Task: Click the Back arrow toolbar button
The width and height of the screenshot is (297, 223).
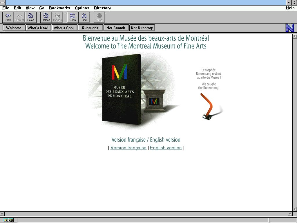Action: tap(8, 17)
